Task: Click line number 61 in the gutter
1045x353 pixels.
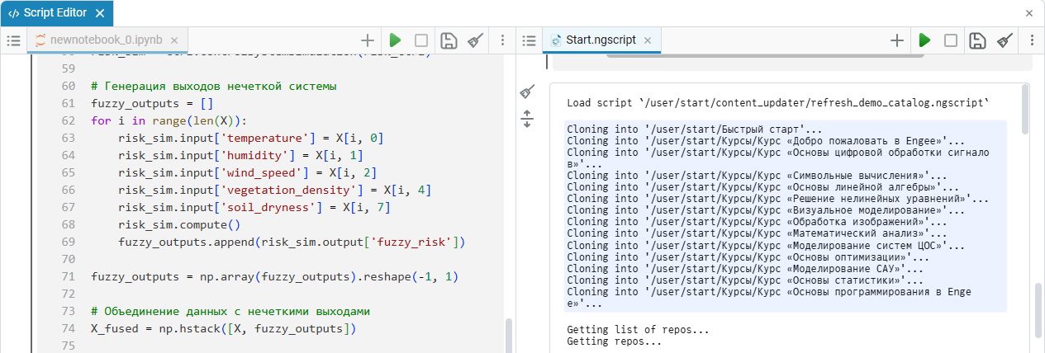Action: pos(68,103)
